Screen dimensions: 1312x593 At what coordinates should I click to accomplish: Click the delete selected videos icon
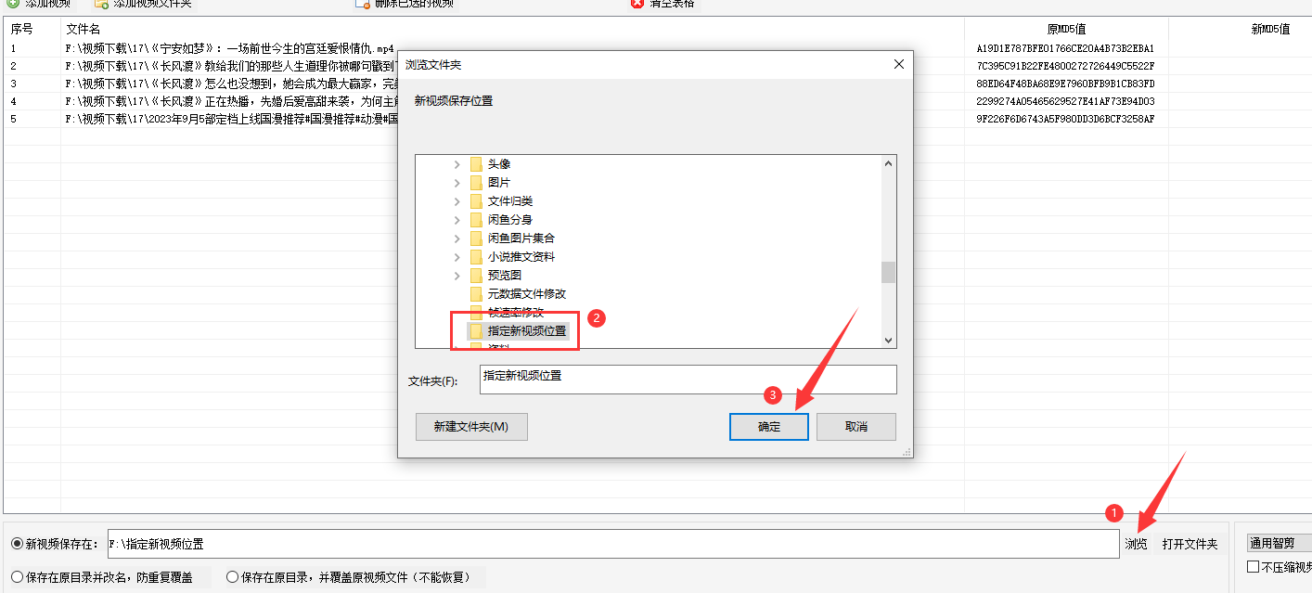pos(364,4)
